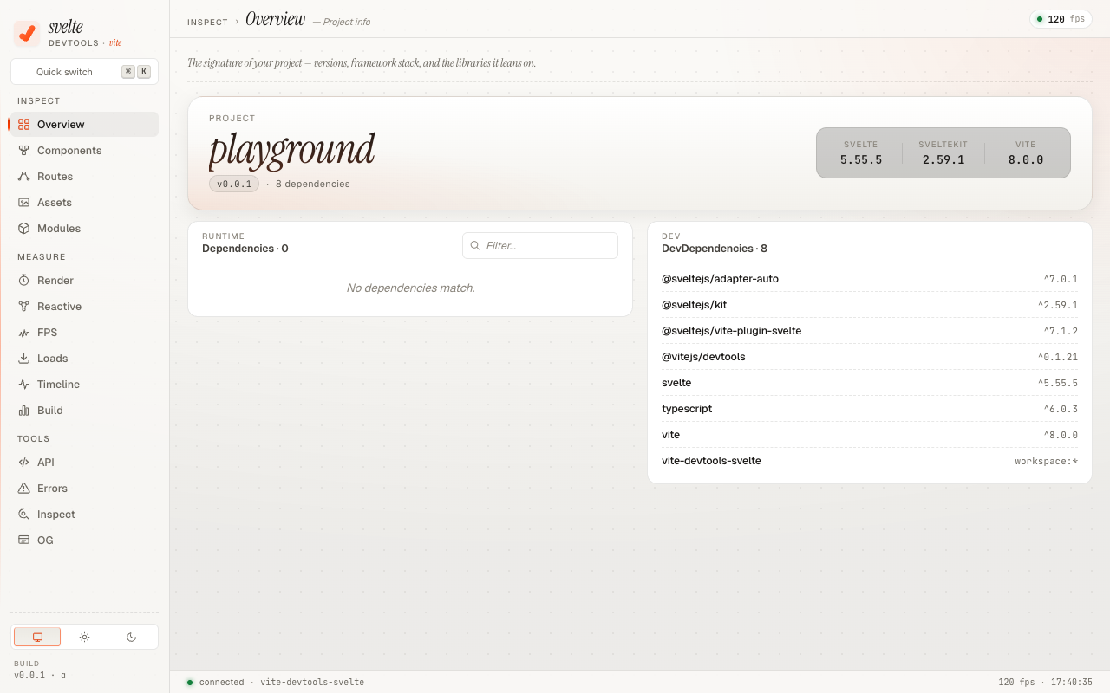
Task: Click the 120 fps status bar reading
Action: (1016, 683)
